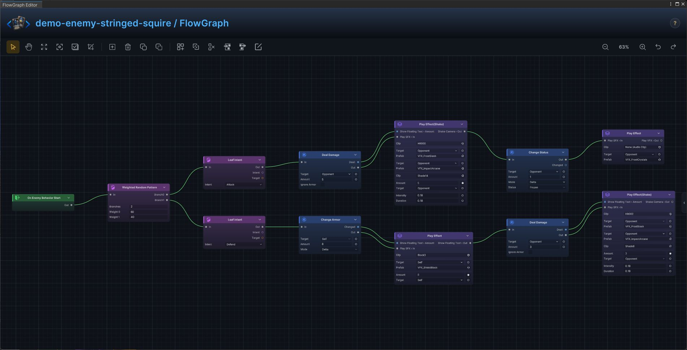Viewport: 687px width, 350px height.
Task: Click the Weighted Random Pattern node icon
Action: click(x=113, y=187)
